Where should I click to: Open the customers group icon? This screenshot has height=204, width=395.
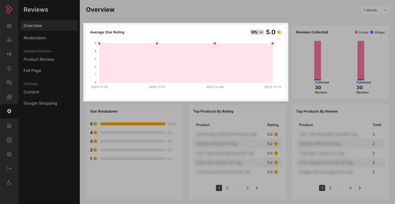pos(9,40)
